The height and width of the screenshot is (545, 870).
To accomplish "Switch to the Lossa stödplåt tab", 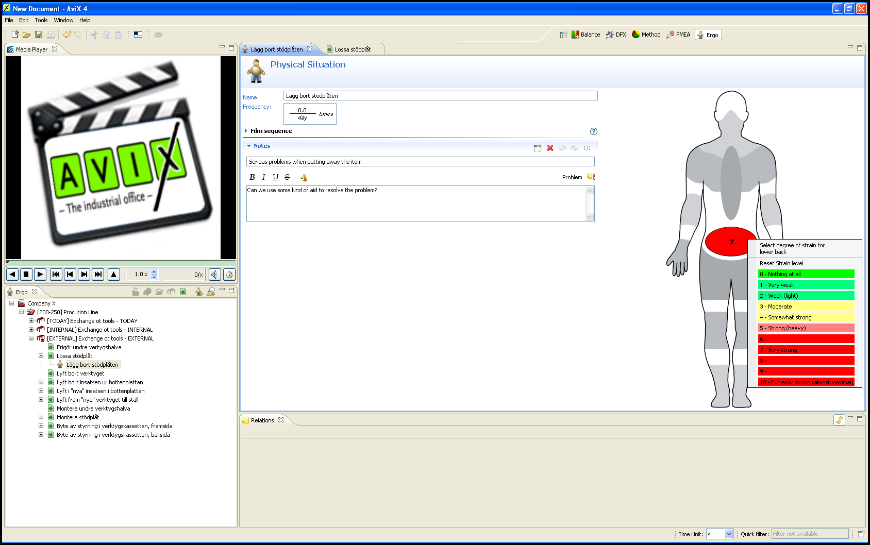I will (352, 49).
